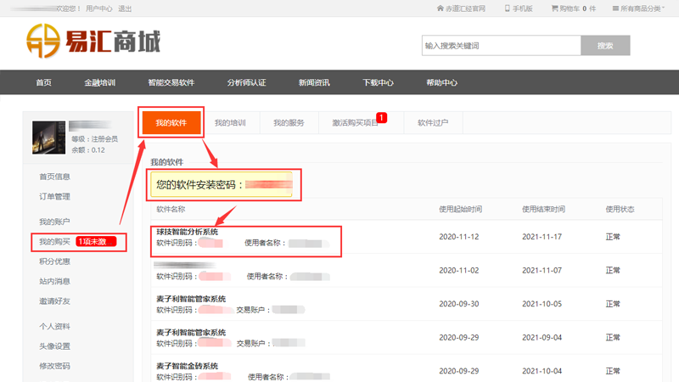Open 赤道汇经官网 home icon link
The image size is (679, 382).
461,8
